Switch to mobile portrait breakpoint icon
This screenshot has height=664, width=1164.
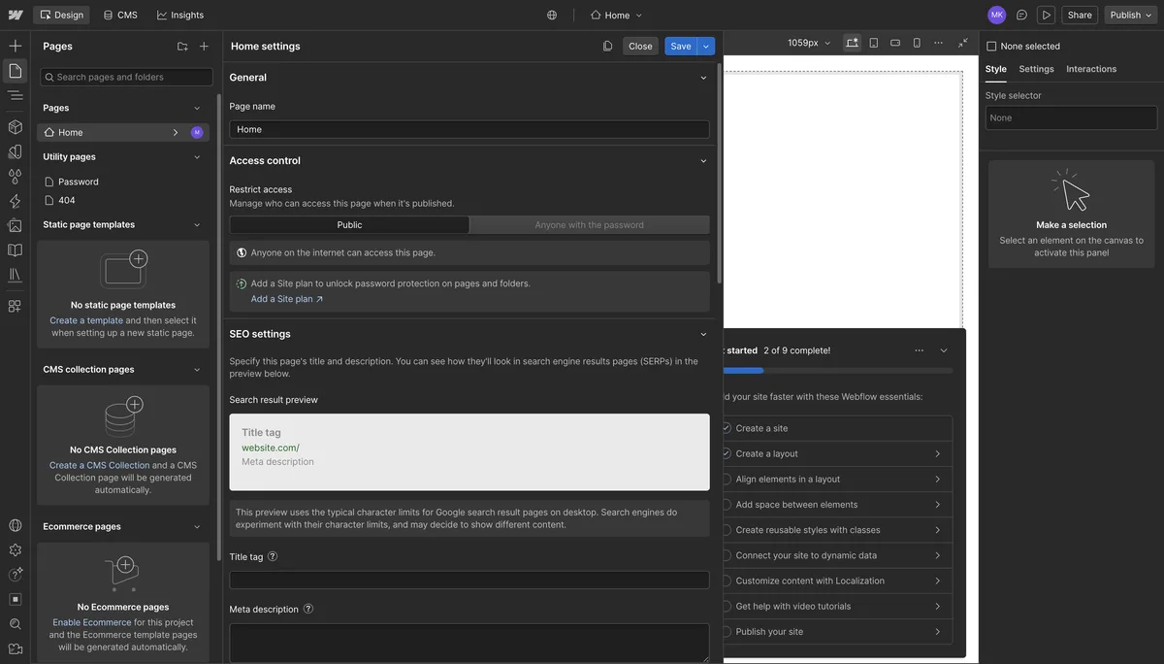917,43
